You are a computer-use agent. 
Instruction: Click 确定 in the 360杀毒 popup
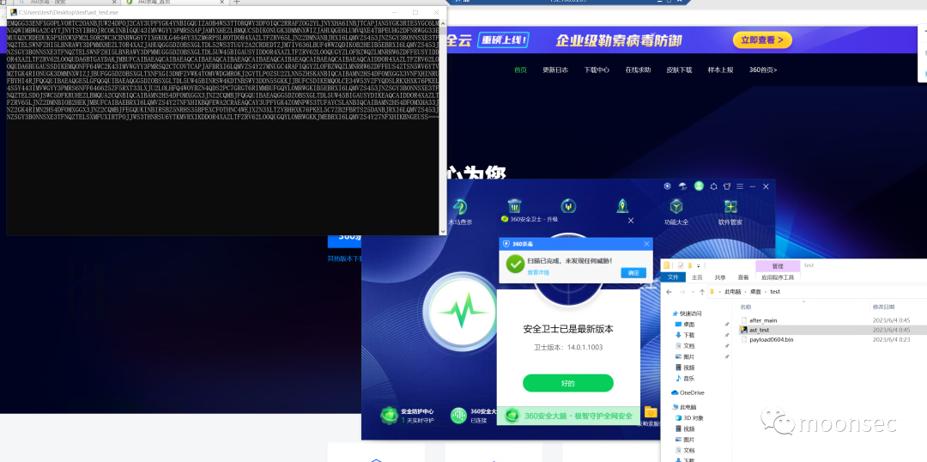tap(633, 273)
